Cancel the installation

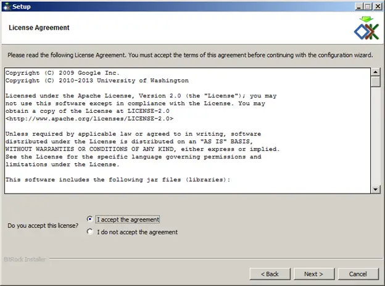coord(358,274)
